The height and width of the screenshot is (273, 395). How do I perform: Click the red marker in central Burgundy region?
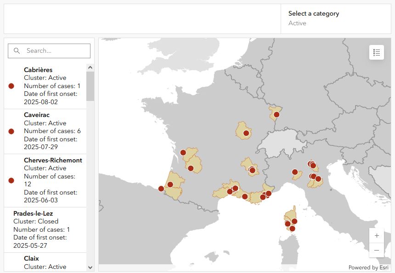[246, 134]
